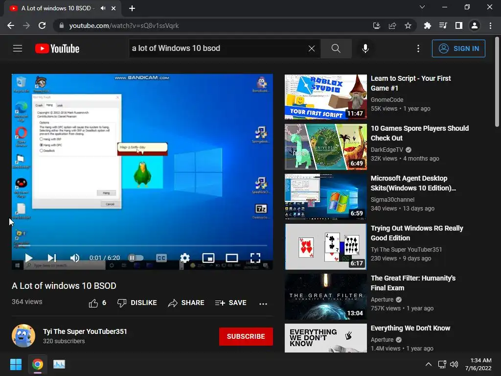
Task: Open the Windows Start menu
Action: click(16, 364)
